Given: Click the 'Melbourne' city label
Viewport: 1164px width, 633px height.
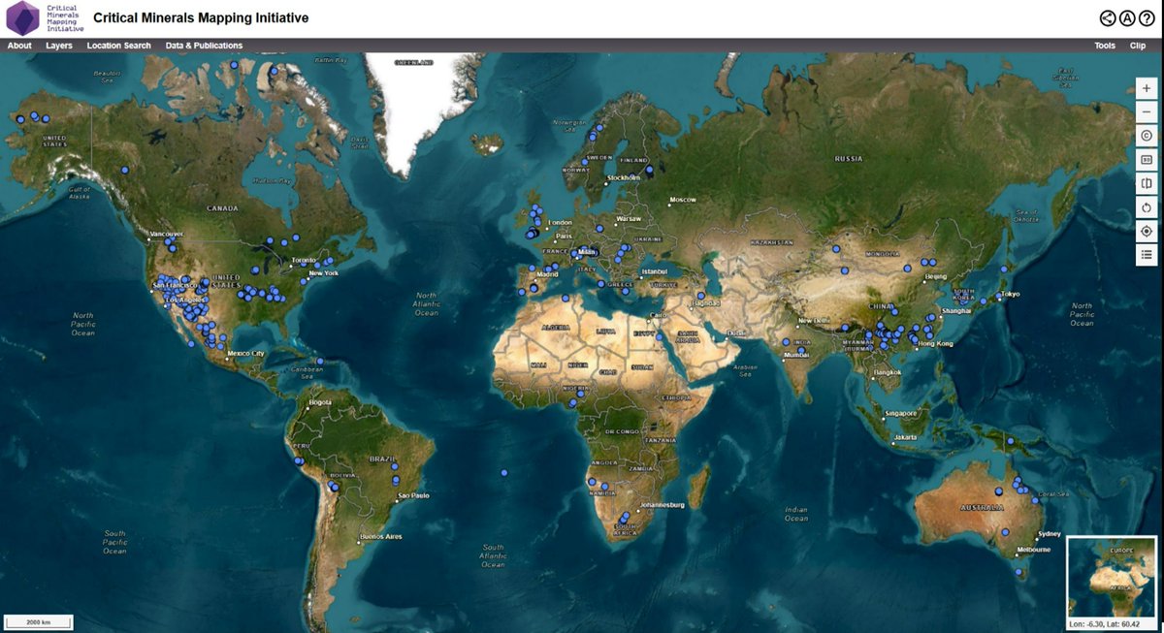Looking at the screenshot, I should click(x=1032, y=550).
